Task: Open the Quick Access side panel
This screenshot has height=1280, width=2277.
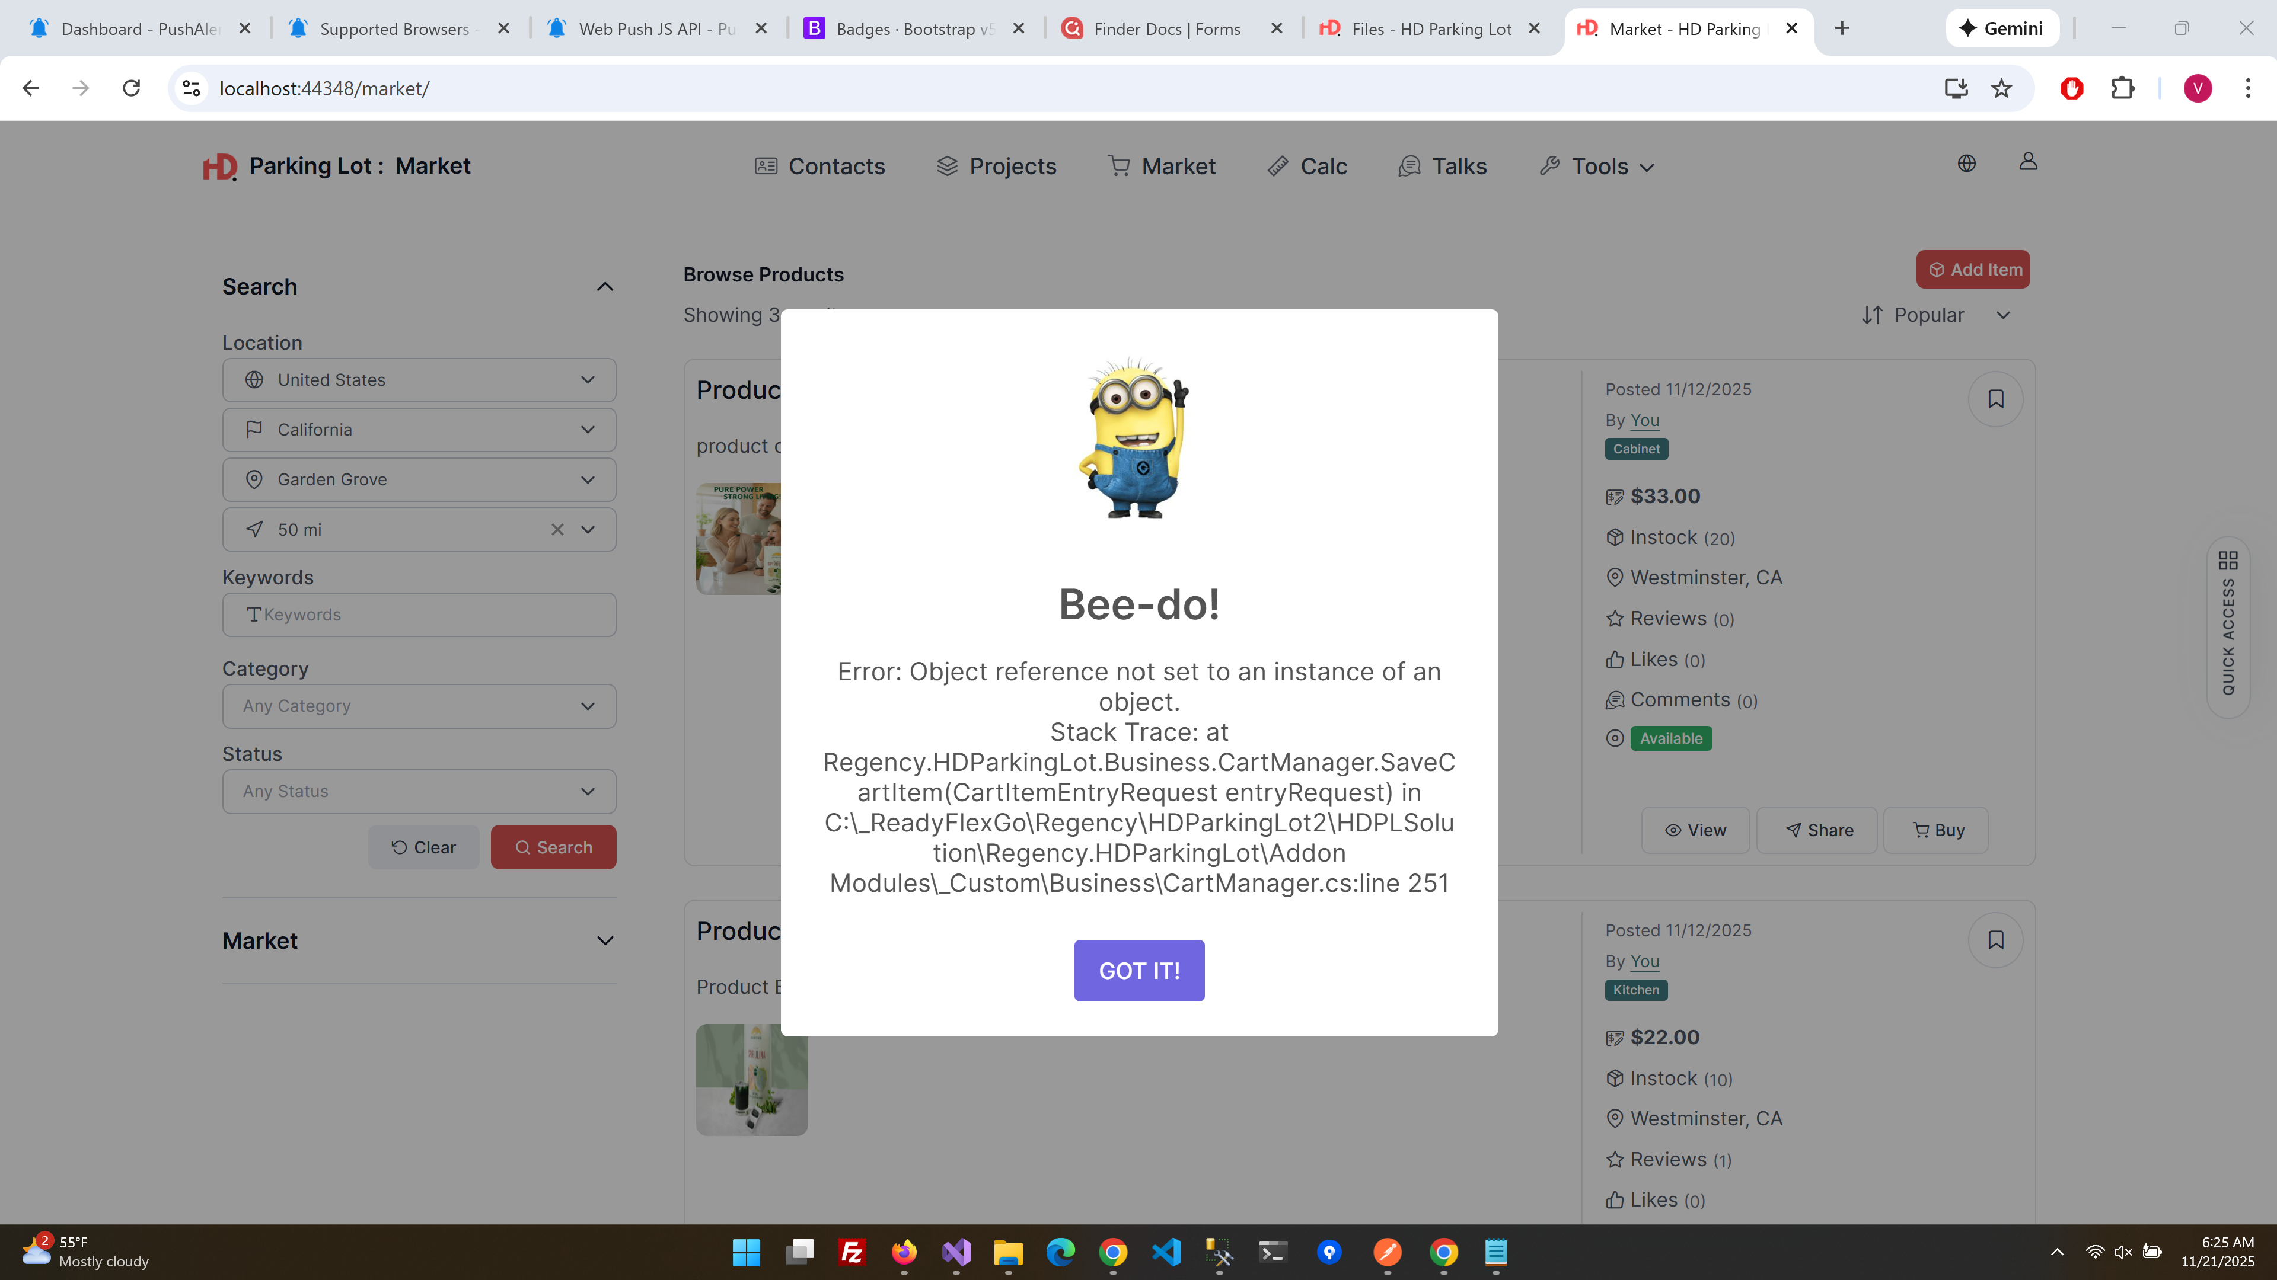Action: pos(2228,627)
